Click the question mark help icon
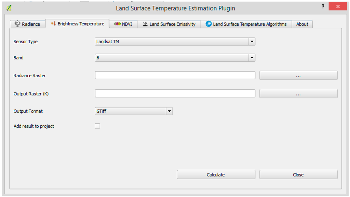This screenshot has height=197, width=350. pos(323,7)
